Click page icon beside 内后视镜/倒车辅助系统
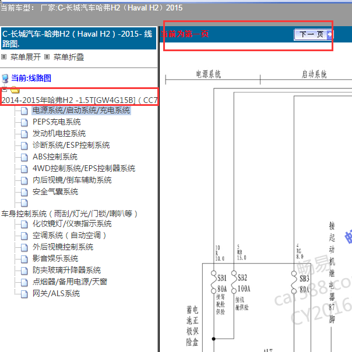Image resolution: width=352 pixels, height=352 pixels. (x=24, y=181)
